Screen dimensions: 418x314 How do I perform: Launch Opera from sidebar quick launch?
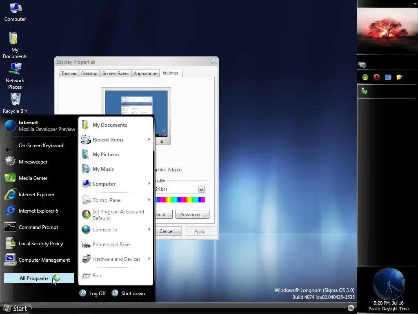[x=376, y=77]
